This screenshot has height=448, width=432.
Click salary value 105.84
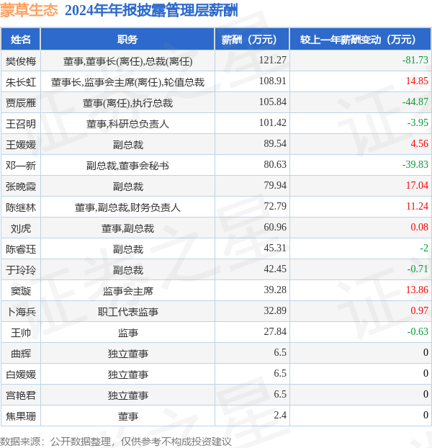pos(273,102)
